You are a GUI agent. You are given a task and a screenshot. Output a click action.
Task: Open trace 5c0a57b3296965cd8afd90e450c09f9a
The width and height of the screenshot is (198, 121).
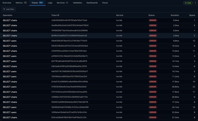click(x=70, y=82)
